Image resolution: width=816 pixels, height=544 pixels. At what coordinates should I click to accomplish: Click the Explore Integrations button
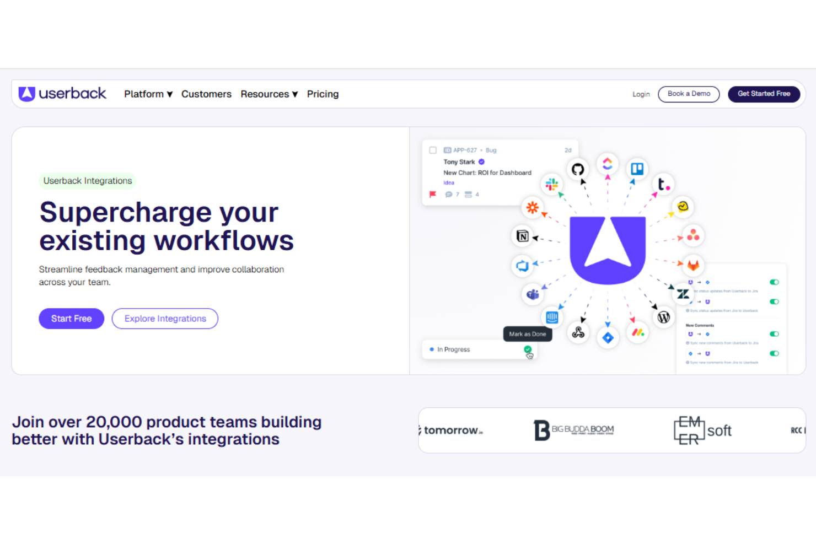(x=165, y=319)
